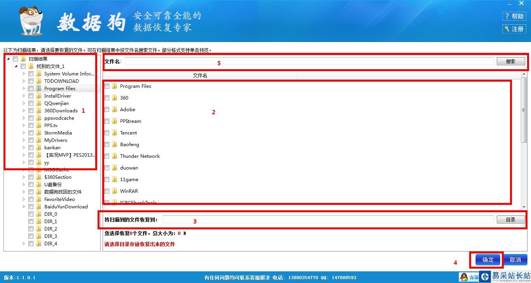Expand the System Volume Information node
531x283 pixels.
pyautogui.click(x=24, y=74)
